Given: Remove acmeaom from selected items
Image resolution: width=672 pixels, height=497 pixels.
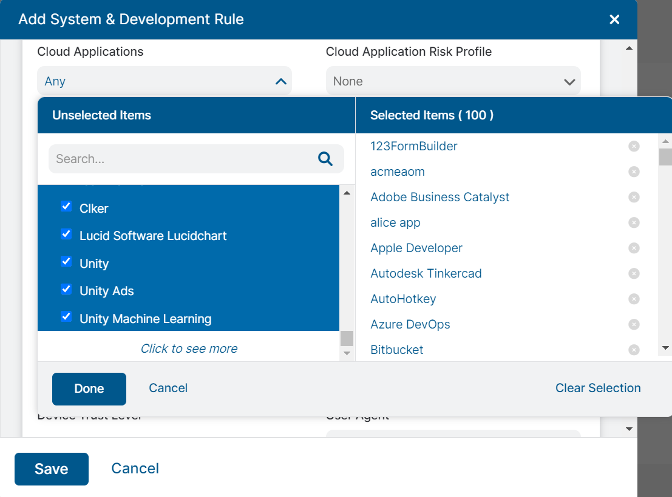Looking at the screenshot, I should (634, 172).
